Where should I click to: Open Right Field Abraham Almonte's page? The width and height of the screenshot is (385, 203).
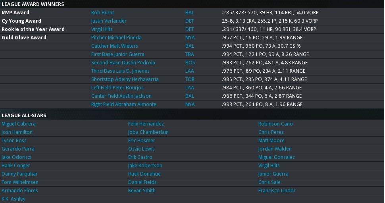tap(124, 104)
